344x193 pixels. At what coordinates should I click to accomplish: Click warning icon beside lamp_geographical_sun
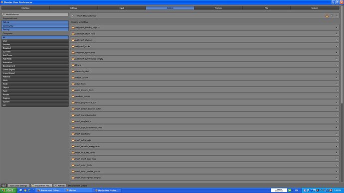(x=73, y=102)
